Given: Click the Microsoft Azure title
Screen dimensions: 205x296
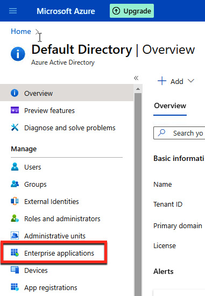Looking at the screenshot, I should click(66, 11).
